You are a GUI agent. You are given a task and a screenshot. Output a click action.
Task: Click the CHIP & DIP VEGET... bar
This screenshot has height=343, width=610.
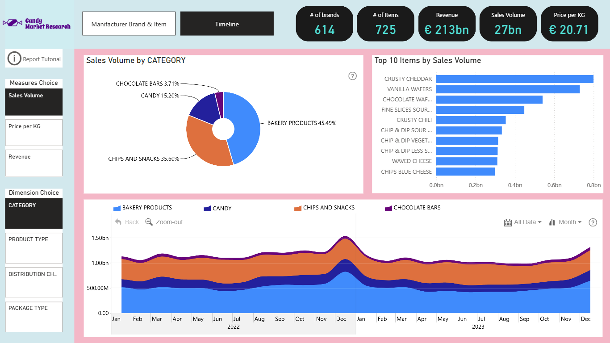point(467,141)
